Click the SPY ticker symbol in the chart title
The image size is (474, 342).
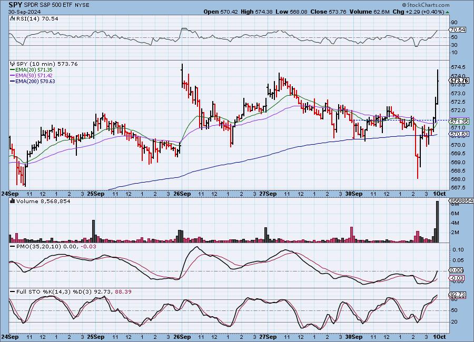coord(15,5)
